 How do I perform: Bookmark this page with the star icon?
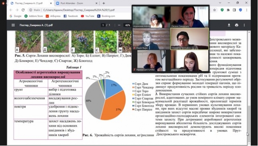point(214,10)
